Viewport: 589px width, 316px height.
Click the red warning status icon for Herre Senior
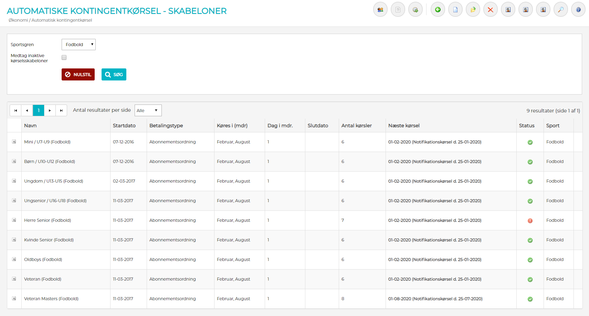(x=530, y=221)
